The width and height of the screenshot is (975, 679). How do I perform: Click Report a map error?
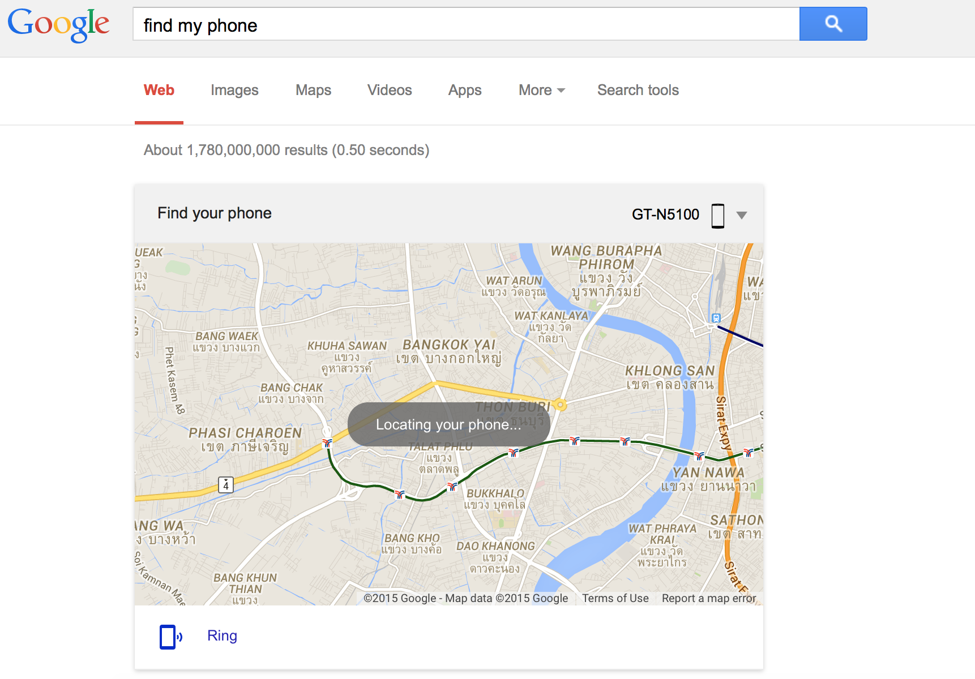708,599
